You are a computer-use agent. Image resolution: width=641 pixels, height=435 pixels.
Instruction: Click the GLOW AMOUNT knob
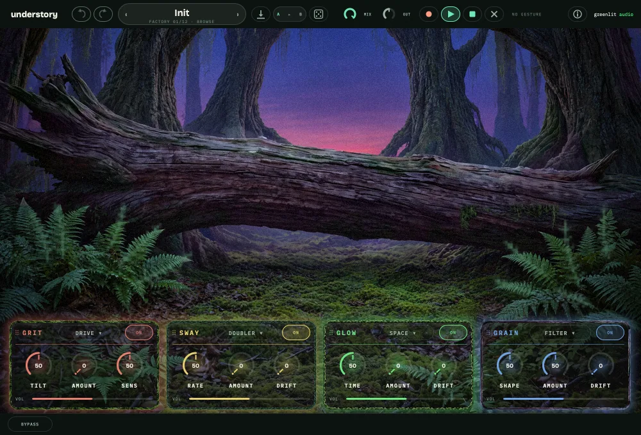[398, 365]
